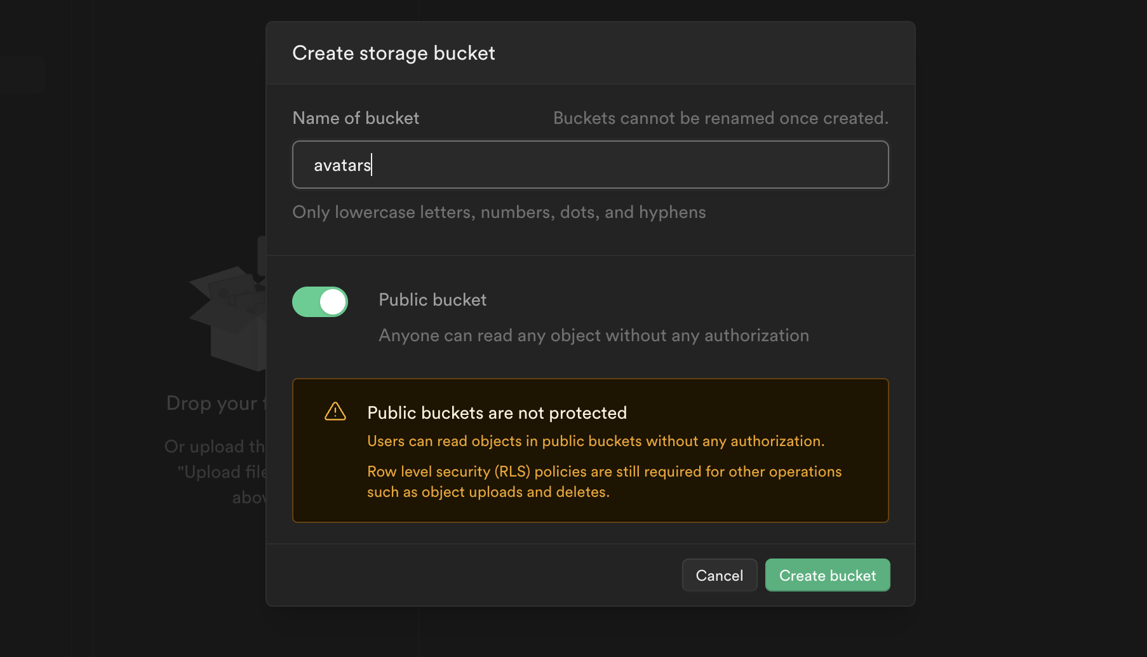This screenshot has height=657, width=1147.
Task: Click the Public buckets are not protected warning
Action: pos(497,412)
